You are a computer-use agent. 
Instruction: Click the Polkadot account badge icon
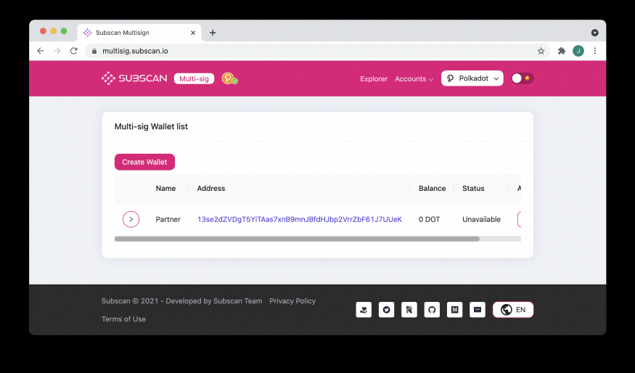pos(229,78)
